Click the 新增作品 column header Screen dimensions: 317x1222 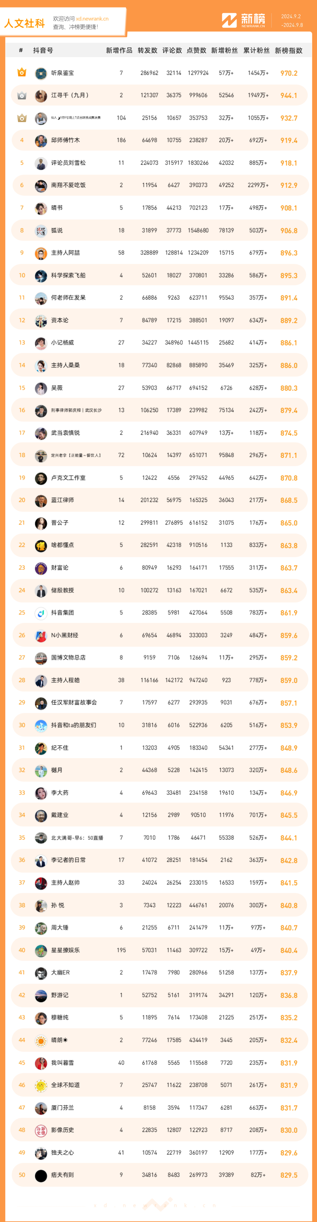(x=119, y=50)
